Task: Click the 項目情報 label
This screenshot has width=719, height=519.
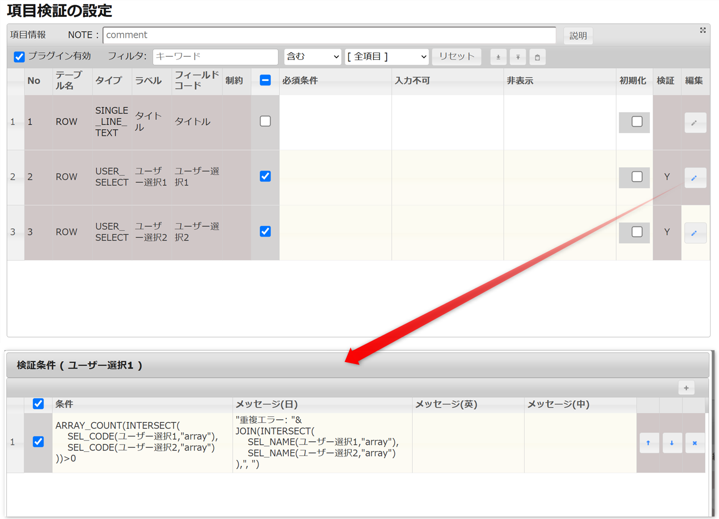Action: tap(28, 35)
